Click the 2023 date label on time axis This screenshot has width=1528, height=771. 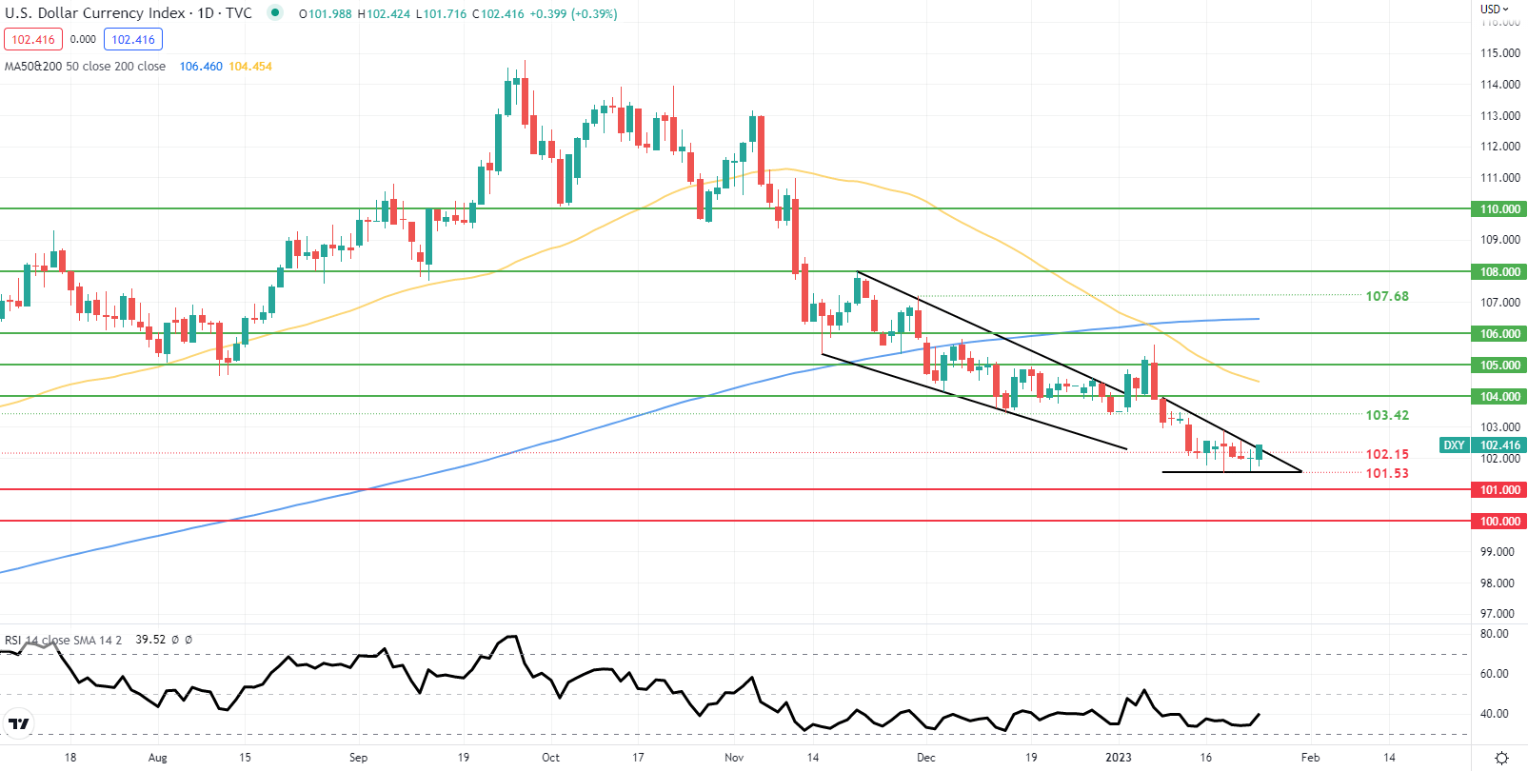click(x=1119, y=758)
